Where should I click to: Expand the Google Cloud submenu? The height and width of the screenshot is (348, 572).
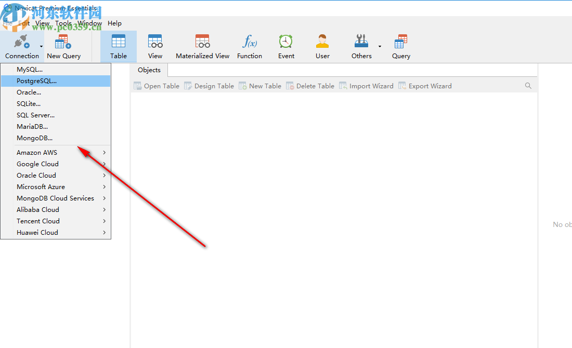[56, 164]
